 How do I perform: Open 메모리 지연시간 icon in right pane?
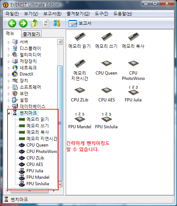[x=80, y=70]
